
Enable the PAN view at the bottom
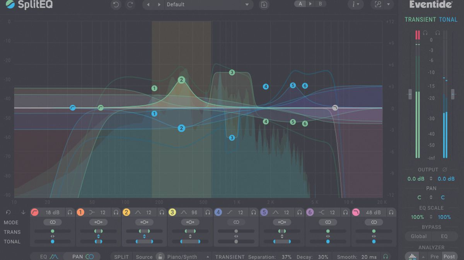pyautogui.click(x=82, y=255)
